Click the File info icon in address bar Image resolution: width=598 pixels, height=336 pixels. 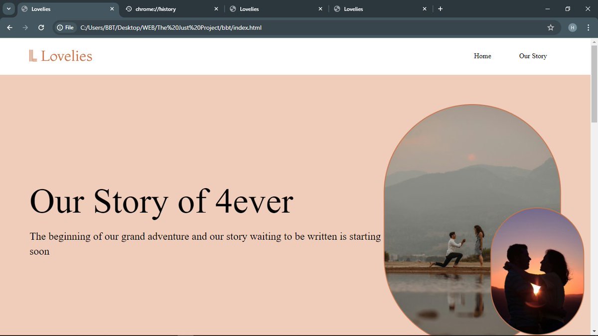tap(60, 27)
